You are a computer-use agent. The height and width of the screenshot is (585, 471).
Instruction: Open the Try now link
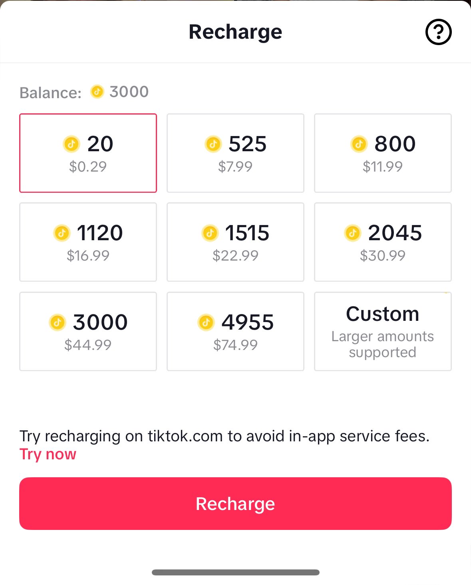click(x=48, y=454)
